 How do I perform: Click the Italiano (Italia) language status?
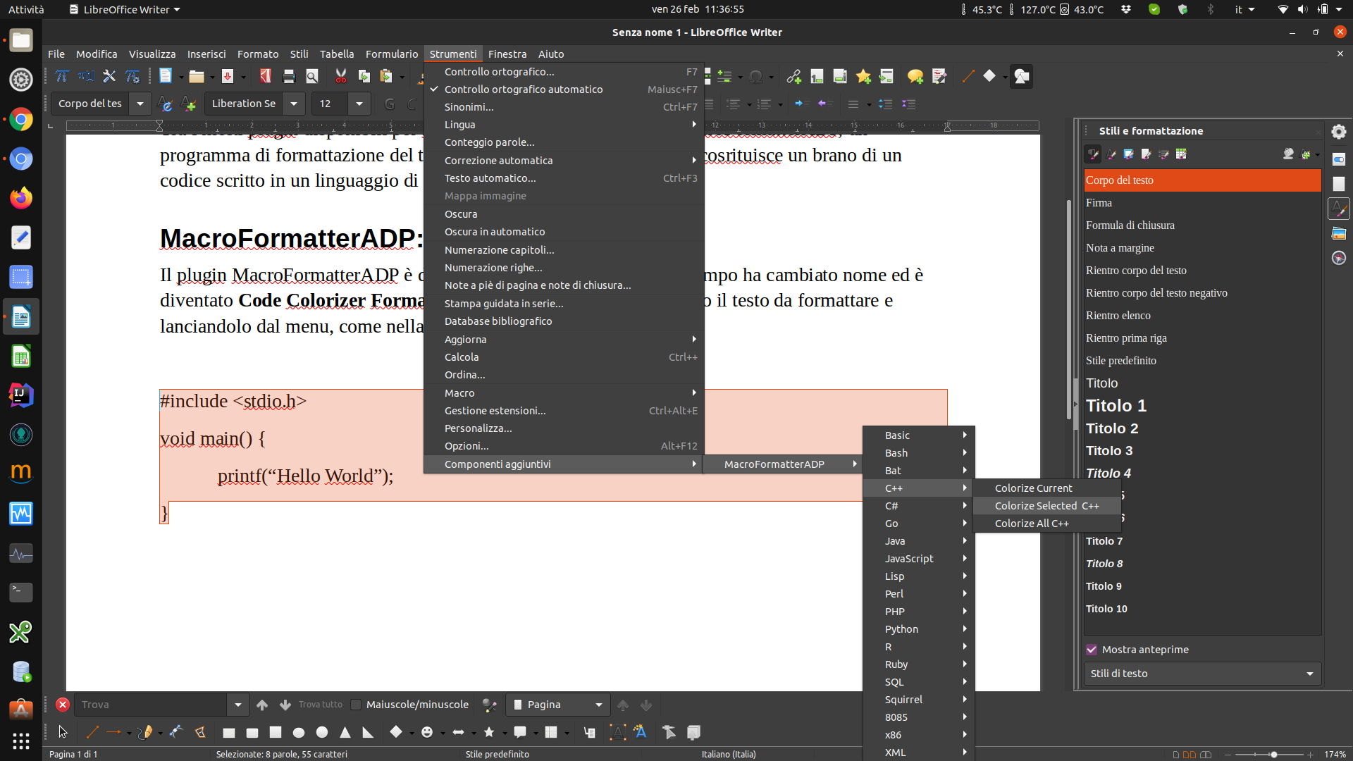pyautogui.click(x=729, y=755)
